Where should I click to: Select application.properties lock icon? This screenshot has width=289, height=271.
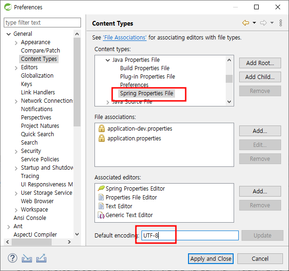[x=101, y=138]
